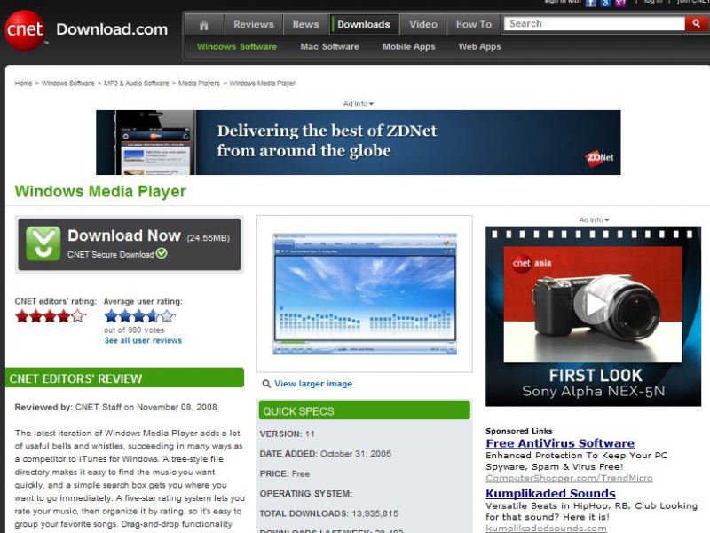Click the magnifier beside View larger image

click(x=266, y=384)
